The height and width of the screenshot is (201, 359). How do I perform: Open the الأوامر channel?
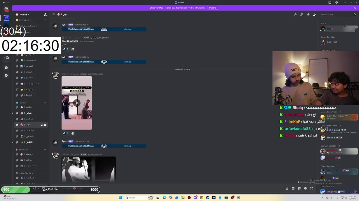click(x=31, y=113)
